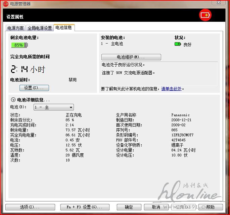
Task: Click the 应用(A) apply button
Action: click(x=183, y=207)
